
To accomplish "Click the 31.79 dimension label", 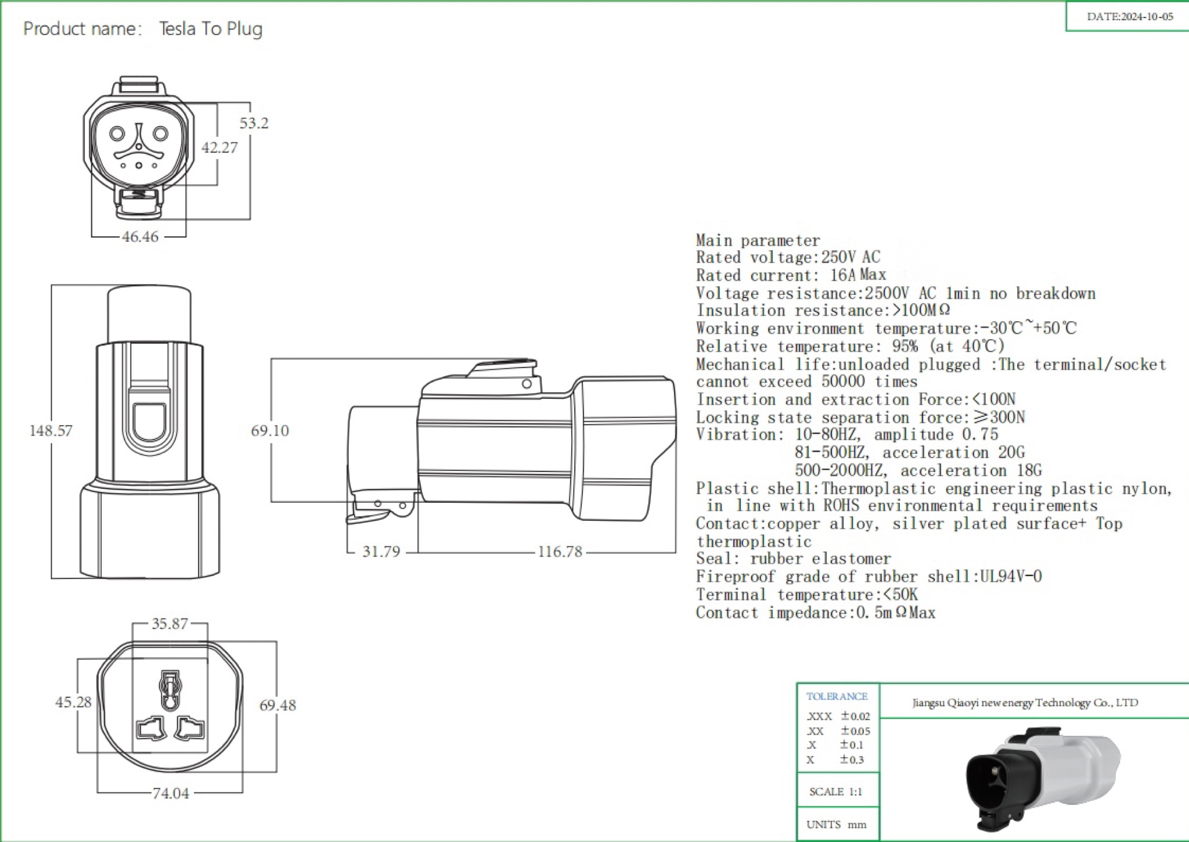I will click(x=381, y=552).
